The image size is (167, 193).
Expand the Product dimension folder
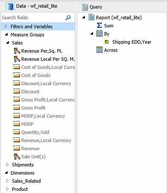point(7,189)
